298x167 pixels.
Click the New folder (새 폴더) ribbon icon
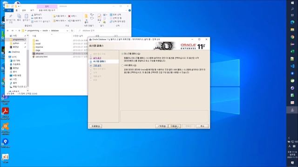pyautogui.click(x=86, y=19)
